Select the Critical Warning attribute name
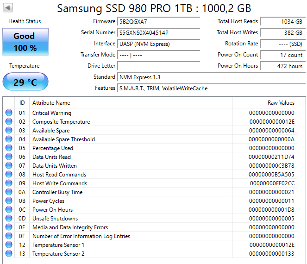 (x=52, y=113)
